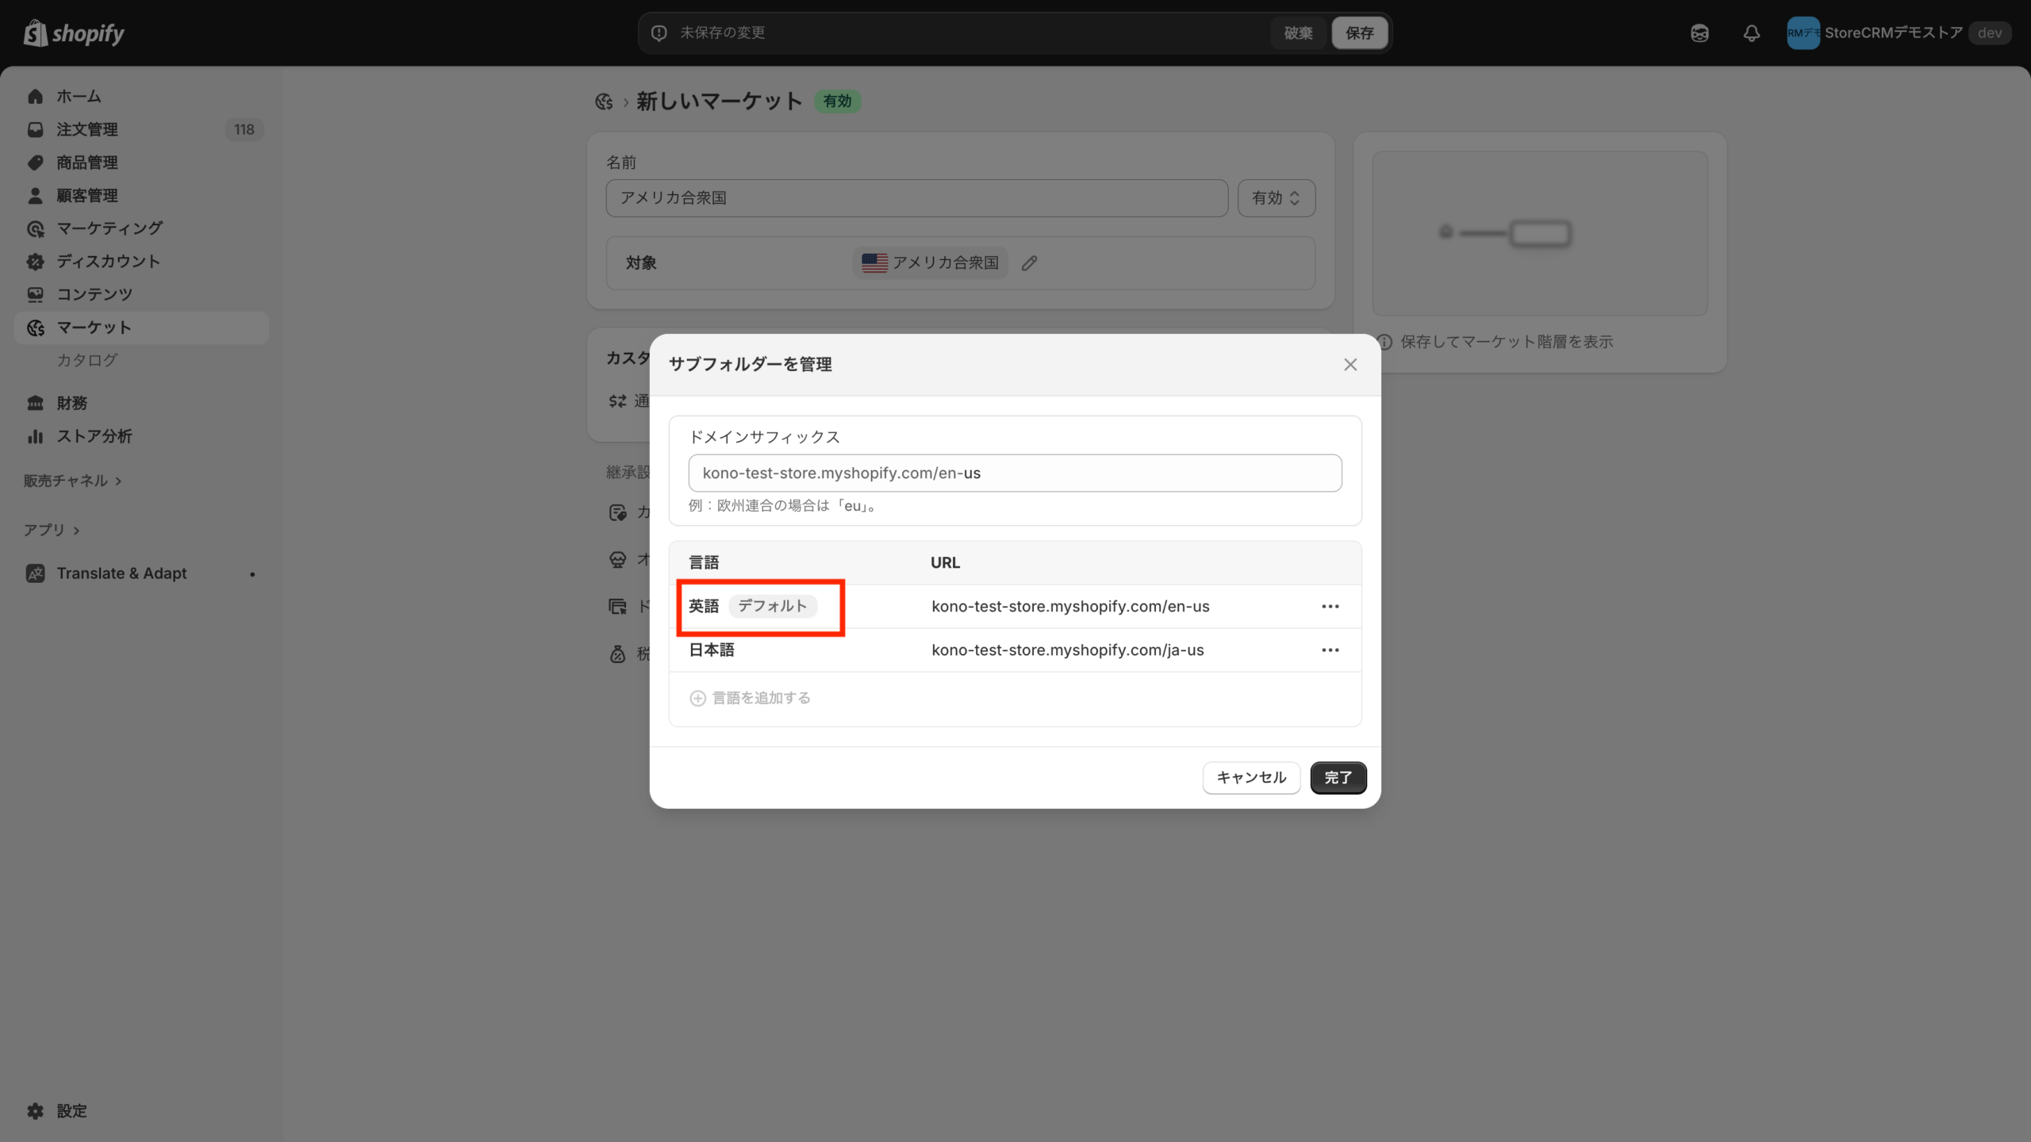Open the 有効 status dropdown

coord(1276,198)
